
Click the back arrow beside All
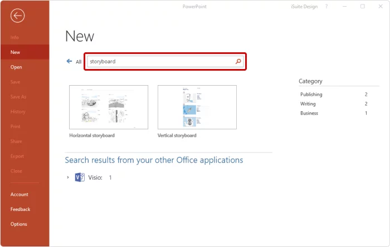pyautogui.click(x=69, y=62)
